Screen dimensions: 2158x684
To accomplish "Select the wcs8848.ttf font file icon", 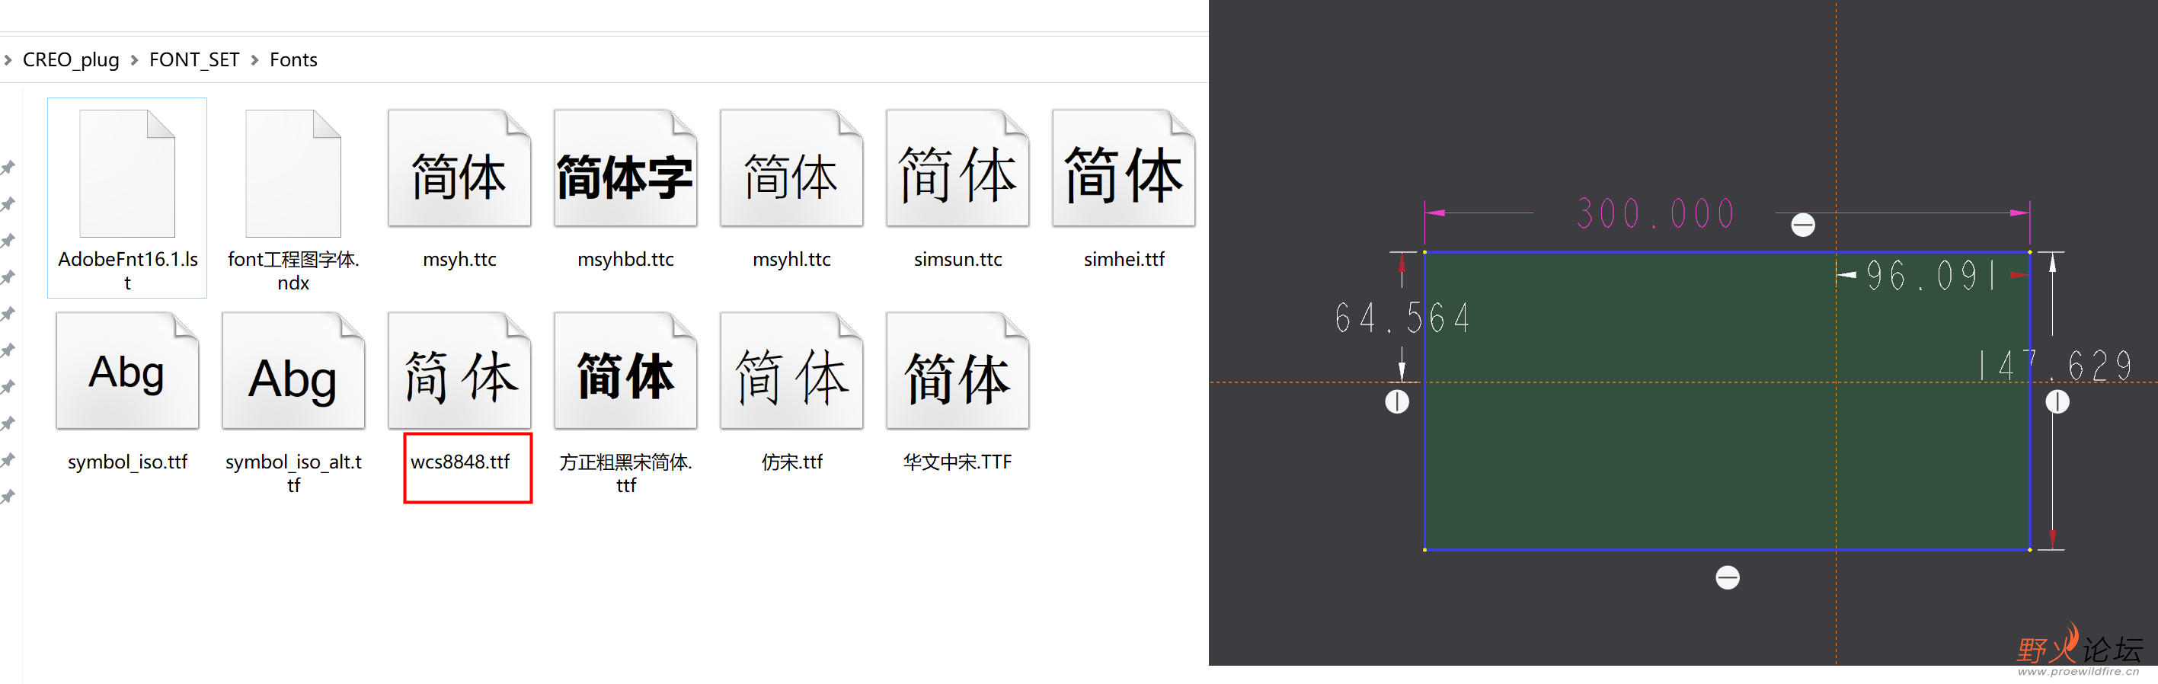I will point(459,371).
